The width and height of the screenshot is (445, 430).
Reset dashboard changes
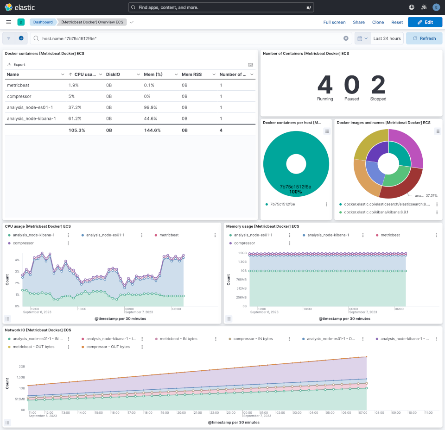pos(397,22)
